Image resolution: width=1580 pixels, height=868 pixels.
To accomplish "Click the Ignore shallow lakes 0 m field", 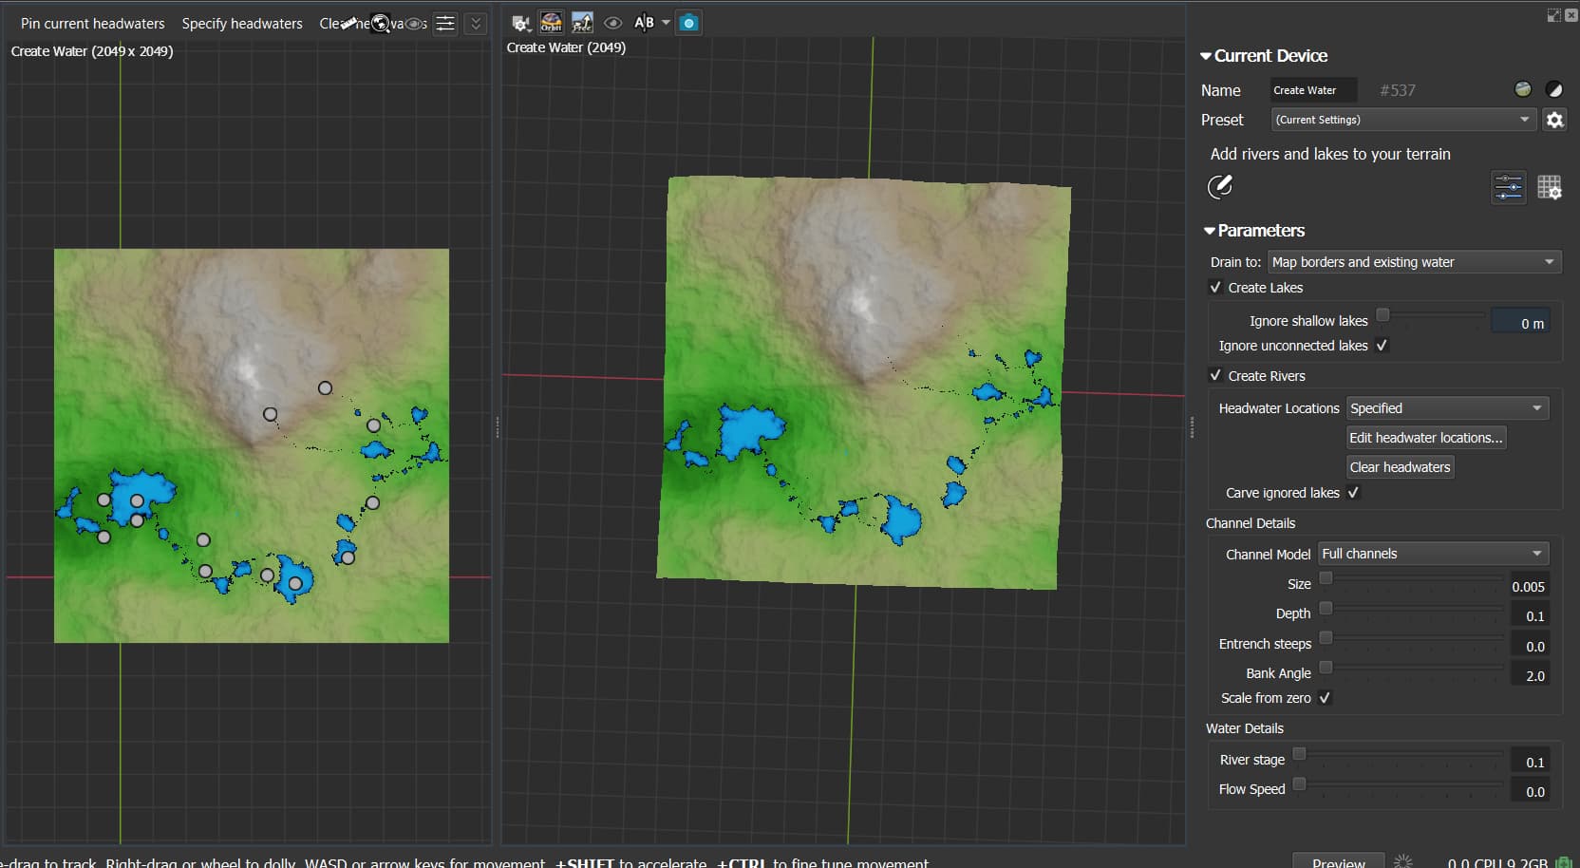I will pos(1521,323).
